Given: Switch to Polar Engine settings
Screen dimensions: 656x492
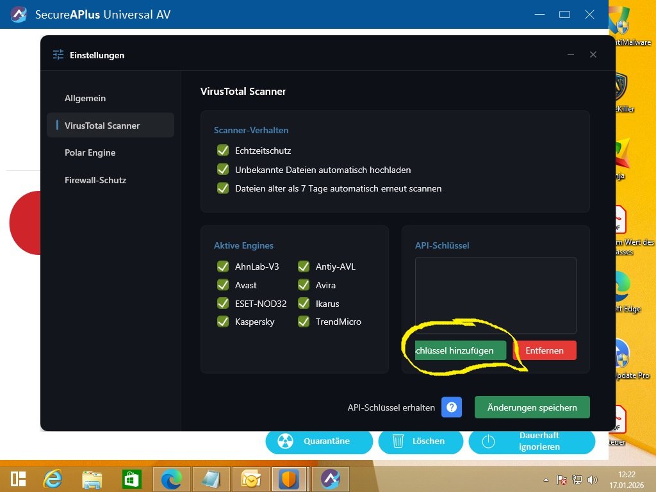Looking at the screenshot, I should click(x=90, y=152).
